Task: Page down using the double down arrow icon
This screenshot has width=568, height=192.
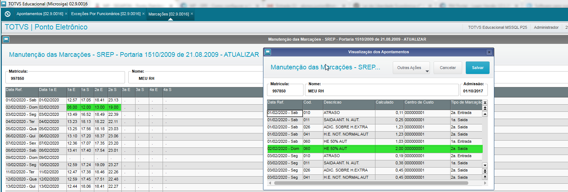Action: click(485, 171)
